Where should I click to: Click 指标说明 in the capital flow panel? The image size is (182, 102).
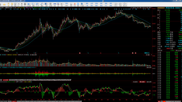pos(149,68)
